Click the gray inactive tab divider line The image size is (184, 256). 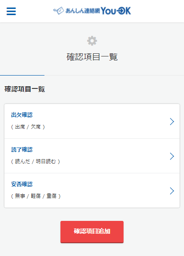point(114,75)
